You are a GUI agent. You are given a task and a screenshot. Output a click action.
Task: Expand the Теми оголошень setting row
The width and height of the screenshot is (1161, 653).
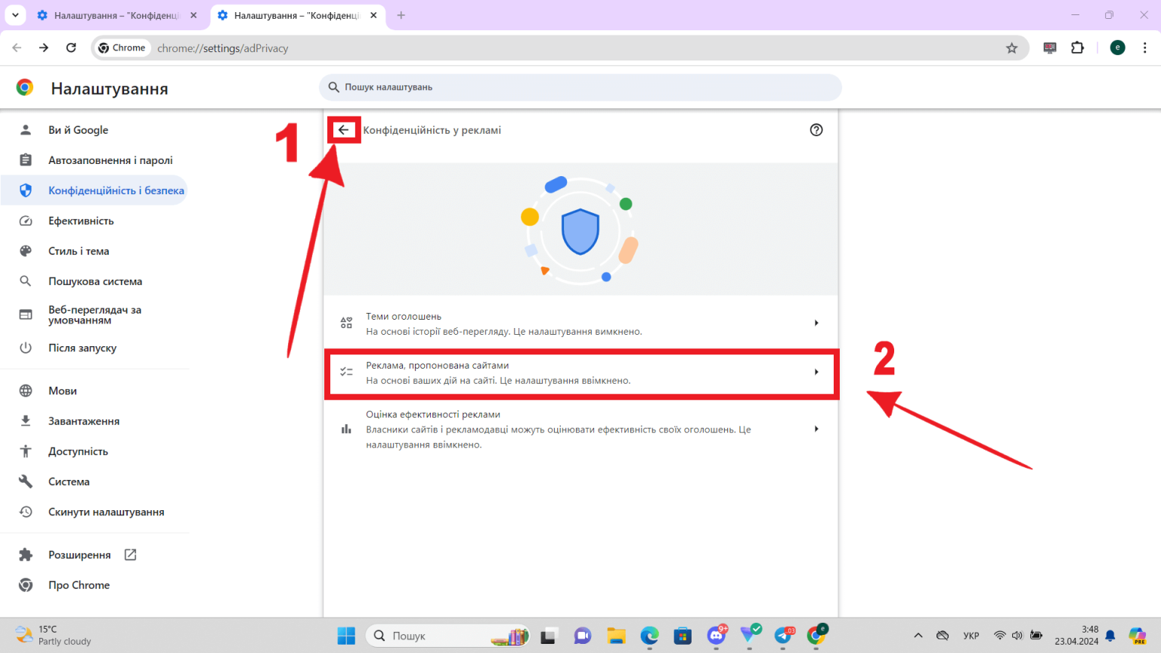pos(580,323)
